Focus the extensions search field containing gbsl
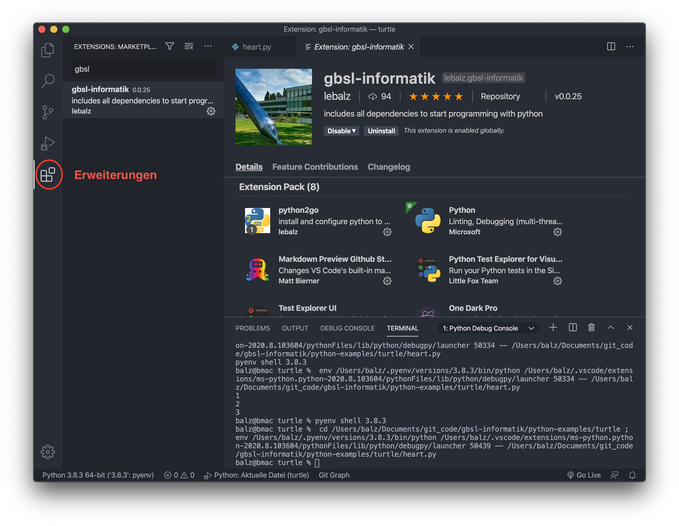The height and width of the screenshot is (526, 679). [144, 69]
